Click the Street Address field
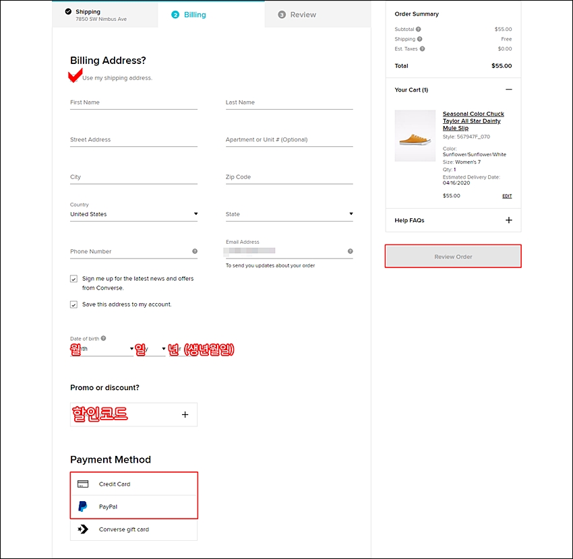Screen dimensions: 573x559 [x=133, y=139]
